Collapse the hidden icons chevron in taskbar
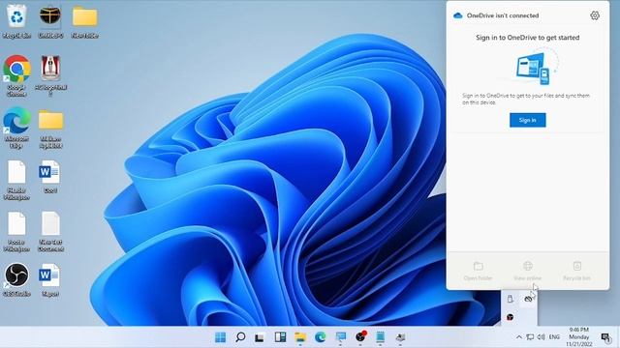Image resolution: width=620 pixels, height=348 pixels. [x=519, y=337]
